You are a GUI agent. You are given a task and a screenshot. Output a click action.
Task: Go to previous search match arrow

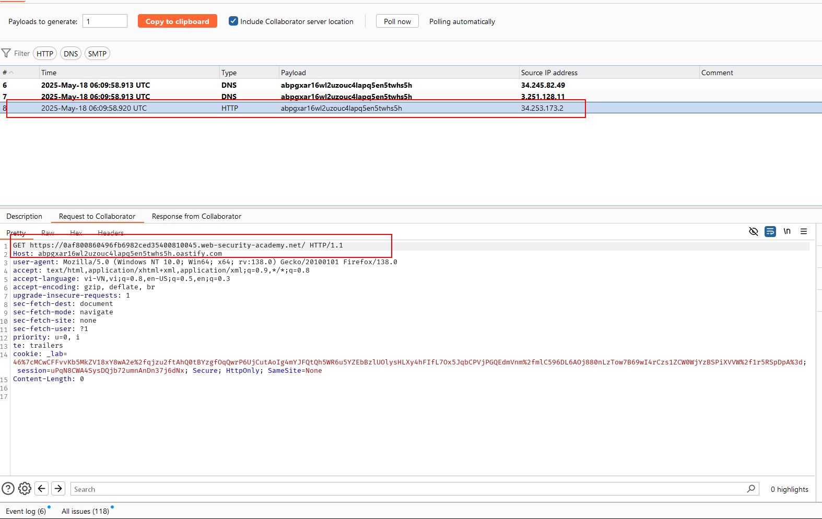[42, 489]
